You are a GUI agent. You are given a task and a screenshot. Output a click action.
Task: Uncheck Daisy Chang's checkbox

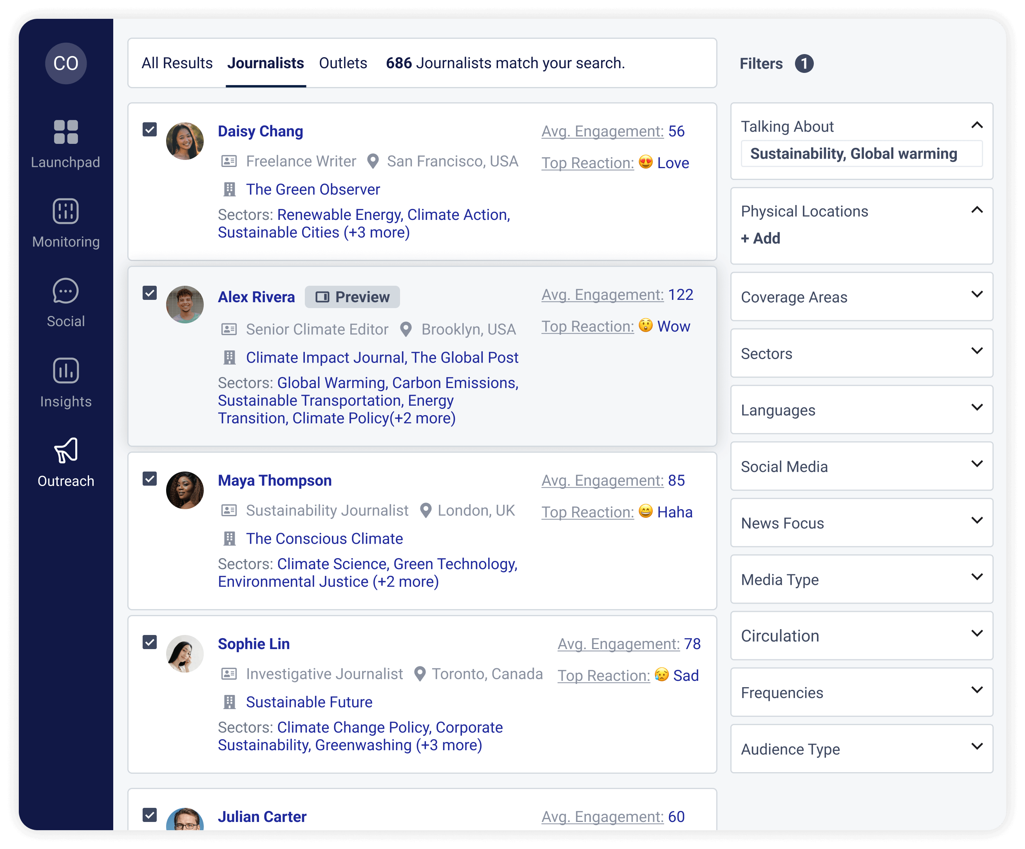point(150,129)
